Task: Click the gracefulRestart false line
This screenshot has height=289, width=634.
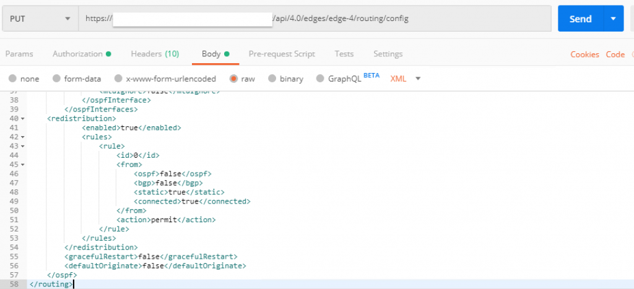Action: coord(151,257)
